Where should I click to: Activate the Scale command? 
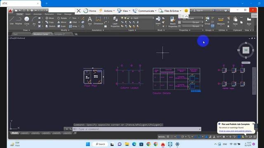coord(61,26)
